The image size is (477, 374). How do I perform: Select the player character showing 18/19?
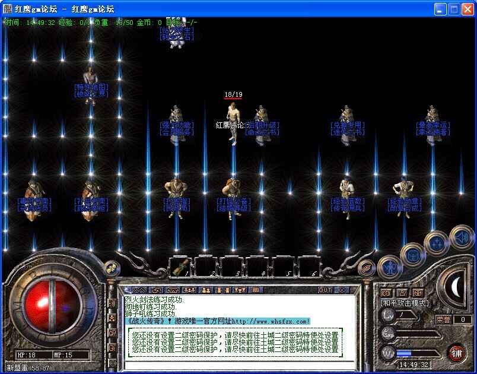pos(233,123)
